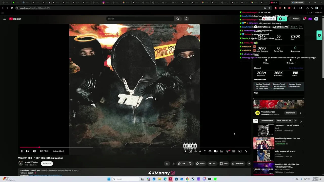Click the lightning bolt player icon

[185, 151]
